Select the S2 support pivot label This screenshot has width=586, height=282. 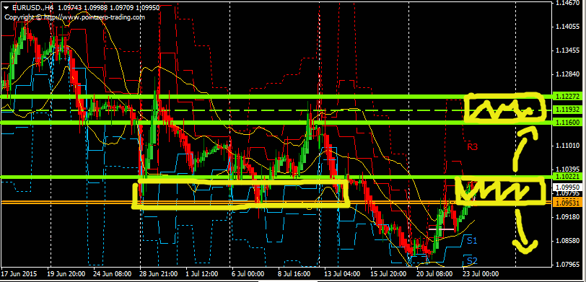click(x=472, y=260)
